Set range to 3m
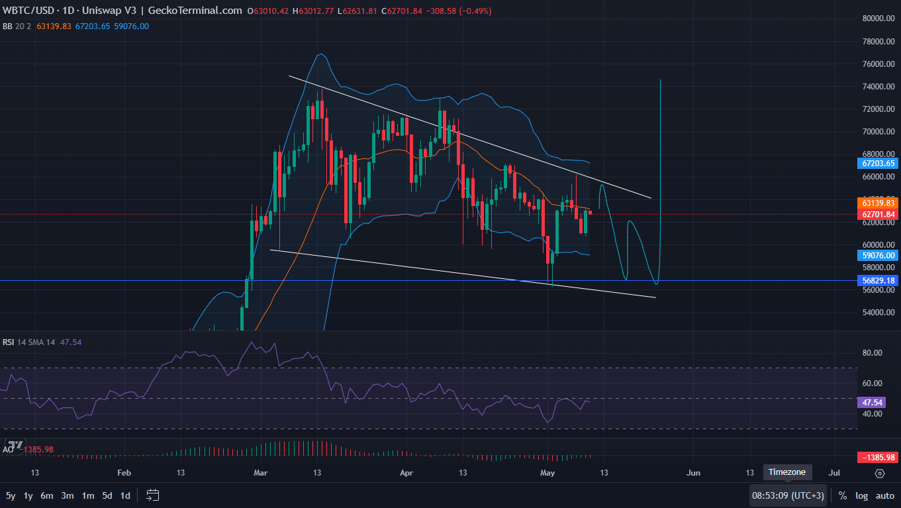 click(68, 495)
